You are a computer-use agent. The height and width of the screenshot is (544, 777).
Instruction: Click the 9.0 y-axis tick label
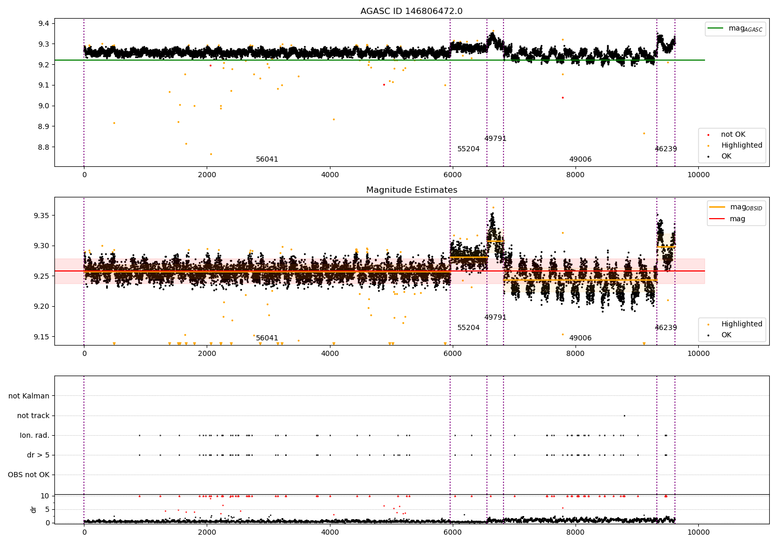(x=44, y=106)
